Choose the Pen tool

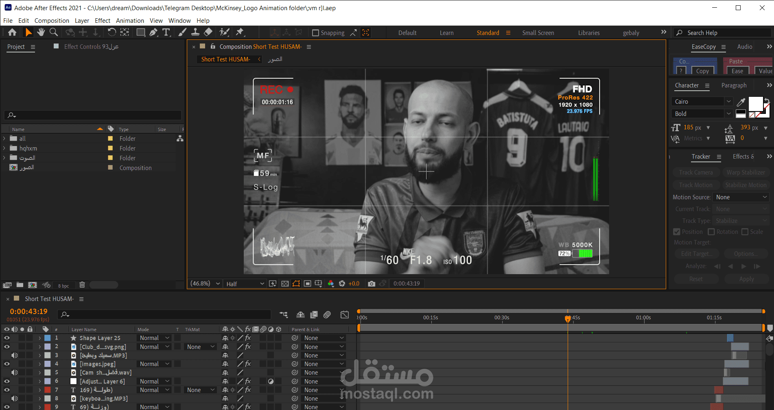point(153,33)
